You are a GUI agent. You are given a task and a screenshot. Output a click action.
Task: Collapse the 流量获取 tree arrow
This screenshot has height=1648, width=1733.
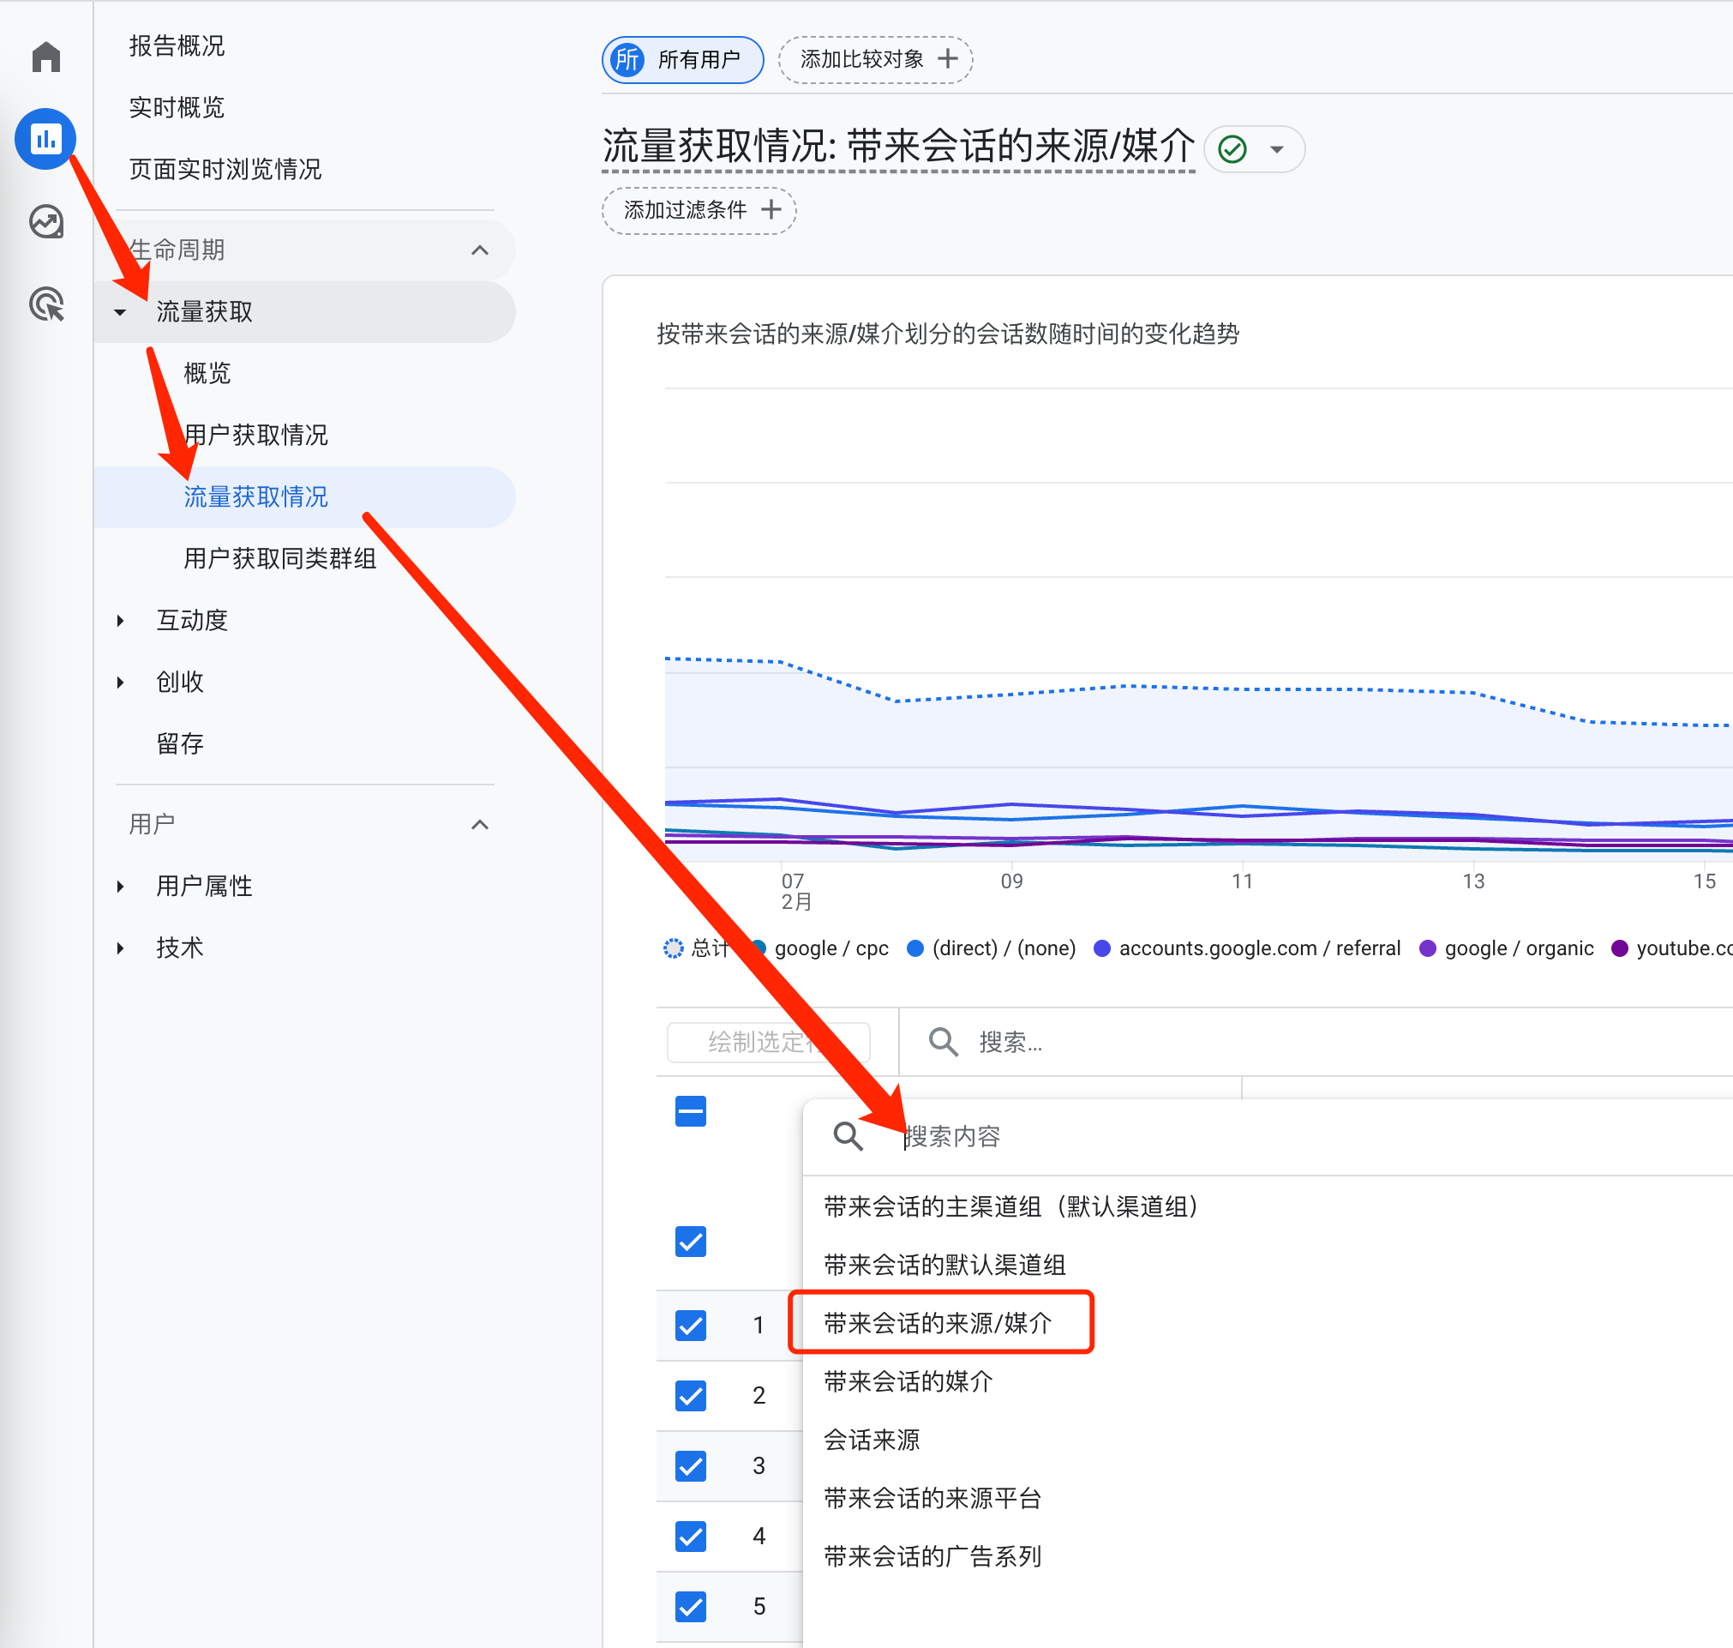(120, 313)
